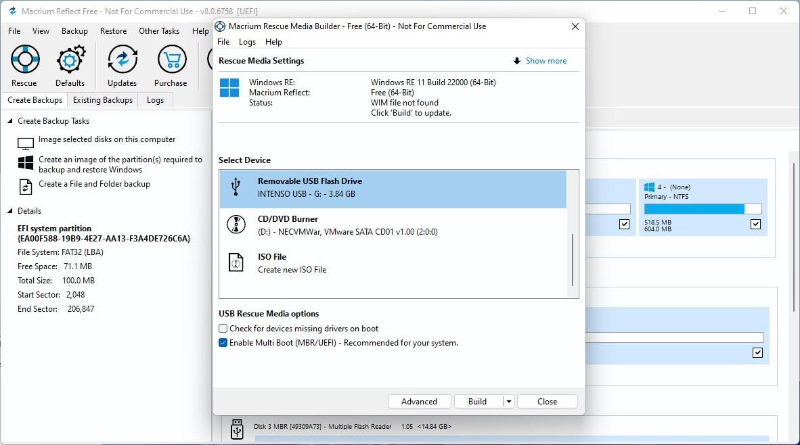Enable Check for devices missing drivers on boot
The width and height of the screenshot is (800, 445).
coord(223,329)
